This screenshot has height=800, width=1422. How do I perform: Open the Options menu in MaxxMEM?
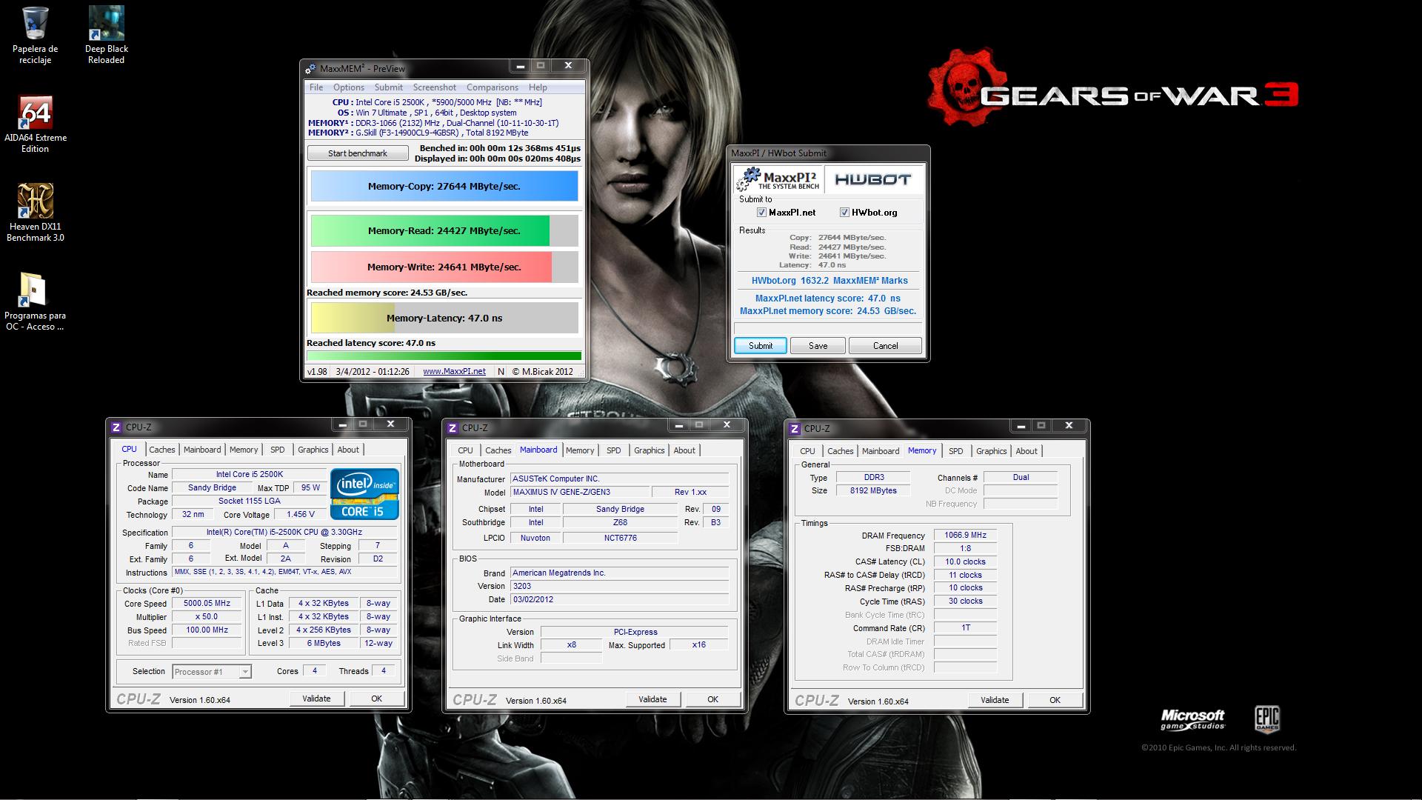[349, 87]
